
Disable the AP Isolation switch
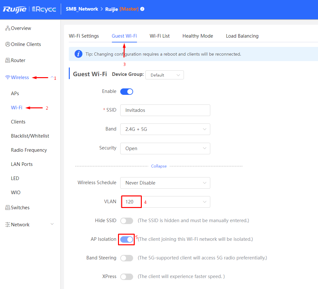click(x=127, y=239)
